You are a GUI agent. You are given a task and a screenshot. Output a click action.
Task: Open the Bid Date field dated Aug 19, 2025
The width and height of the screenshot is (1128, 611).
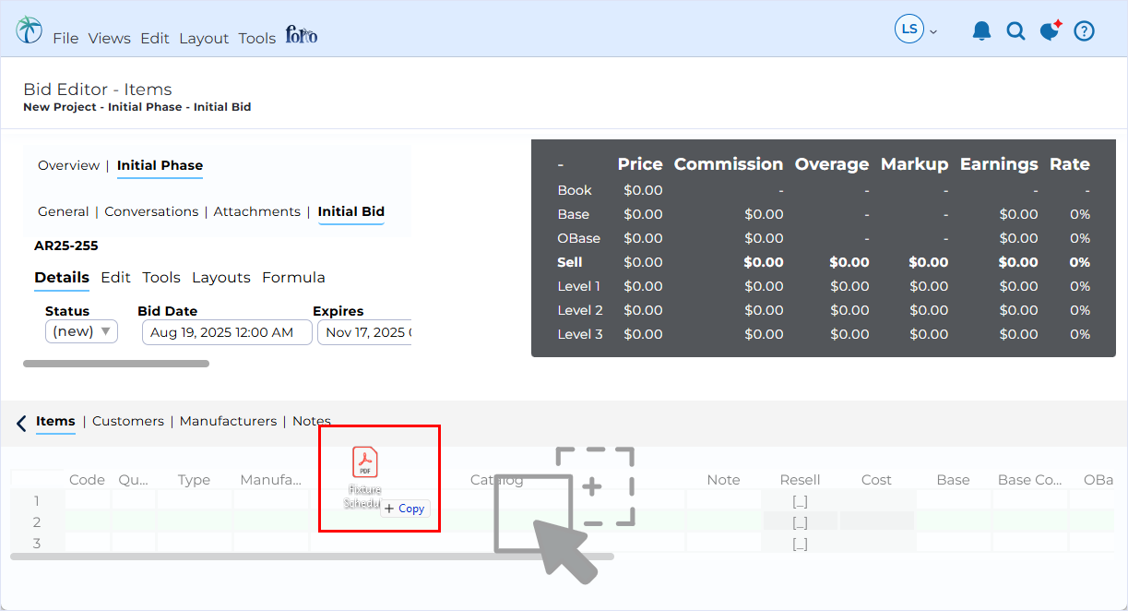click(226, 331)
